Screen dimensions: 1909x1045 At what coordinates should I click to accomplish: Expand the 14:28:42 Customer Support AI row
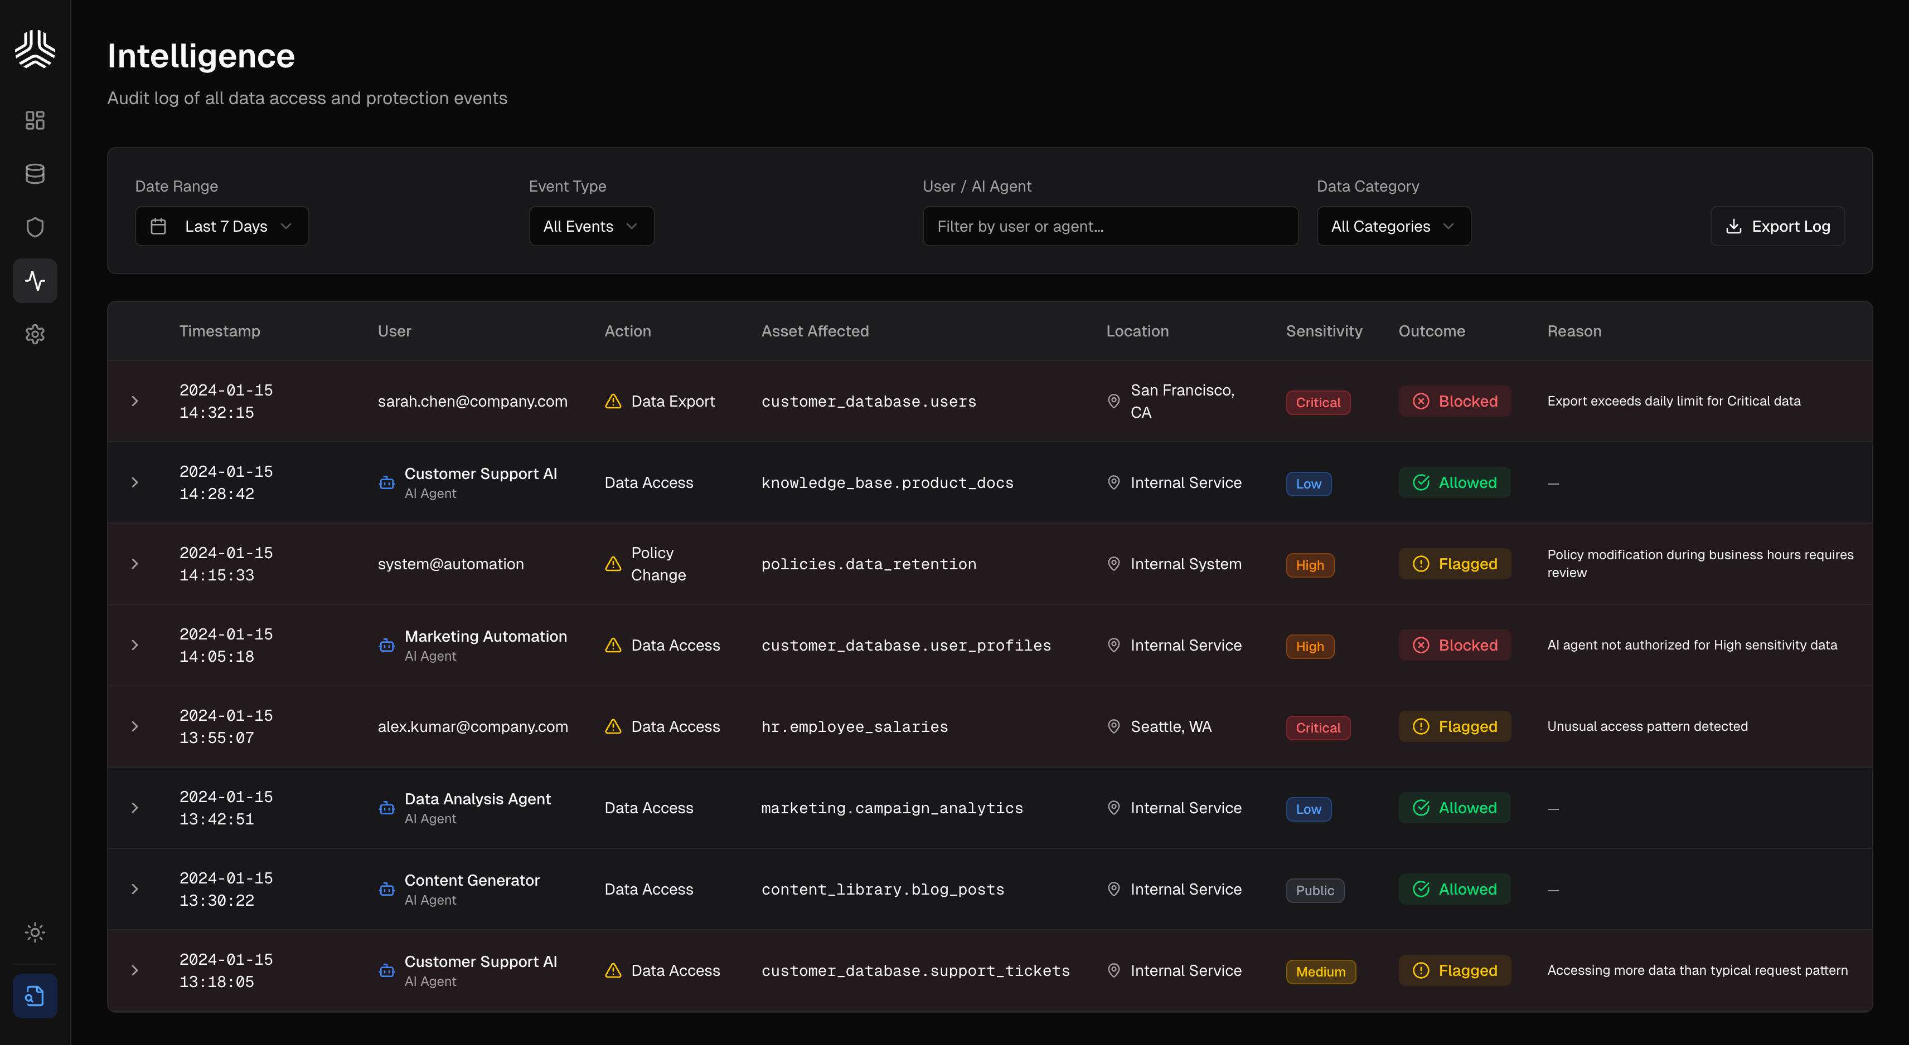click(x=135, y=483)
